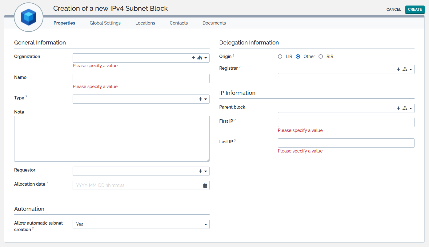Click into the Note text area
Screen dimensions: 429x247
point(112,139)
